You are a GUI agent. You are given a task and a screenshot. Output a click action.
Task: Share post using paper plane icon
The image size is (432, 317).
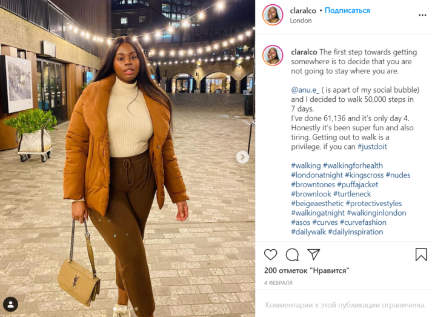pyautogui.click(x=313, y=254)
